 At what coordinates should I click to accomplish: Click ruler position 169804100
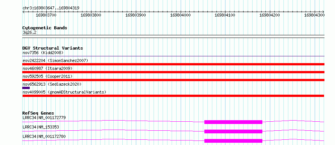click(x=225, y=15)
